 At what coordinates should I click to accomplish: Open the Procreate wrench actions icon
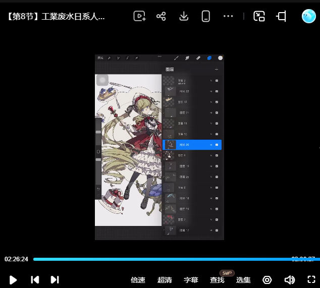coord(110,58)
